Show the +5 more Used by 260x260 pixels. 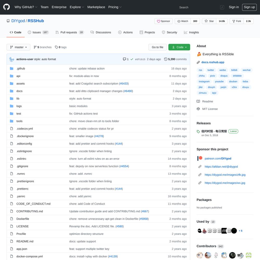(x=240, y=231)
